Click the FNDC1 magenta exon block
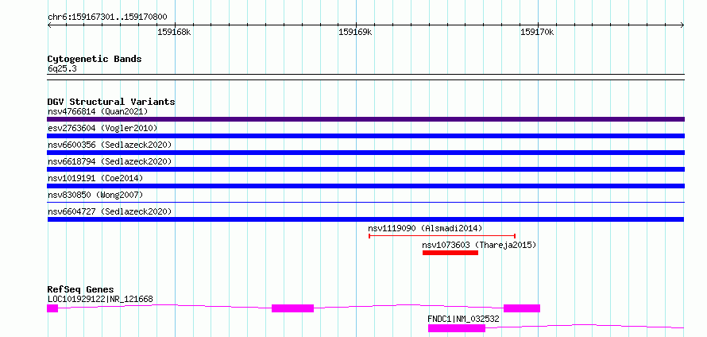This screenshot has height=337, width=707. [x=457, y=328]
